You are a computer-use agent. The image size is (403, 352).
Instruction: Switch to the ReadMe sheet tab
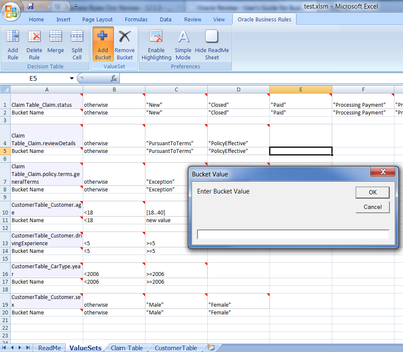pyautogui.click(x=49, y=348)
